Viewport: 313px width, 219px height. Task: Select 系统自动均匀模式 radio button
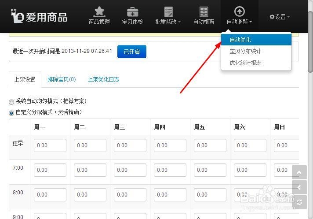pos(11,102)
